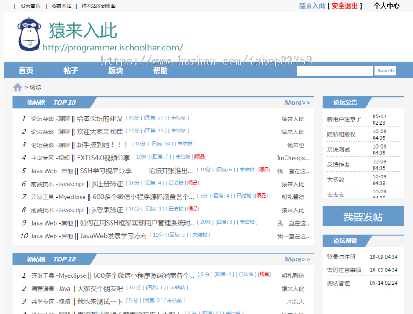Switch to the 帖子 navigation tab
The height and width of the screenshot is (314, 413).
click(70, 71)
